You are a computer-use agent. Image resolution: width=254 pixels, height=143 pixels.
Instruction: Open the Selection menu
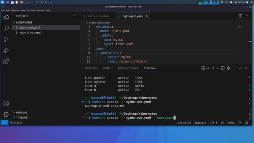tap(15, 10)
